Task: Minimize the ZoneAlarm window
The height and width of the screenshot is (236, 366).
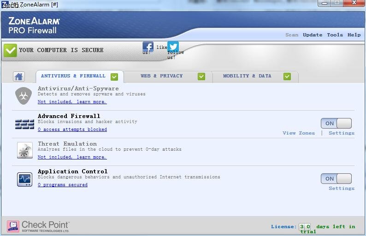Action: 324,3
